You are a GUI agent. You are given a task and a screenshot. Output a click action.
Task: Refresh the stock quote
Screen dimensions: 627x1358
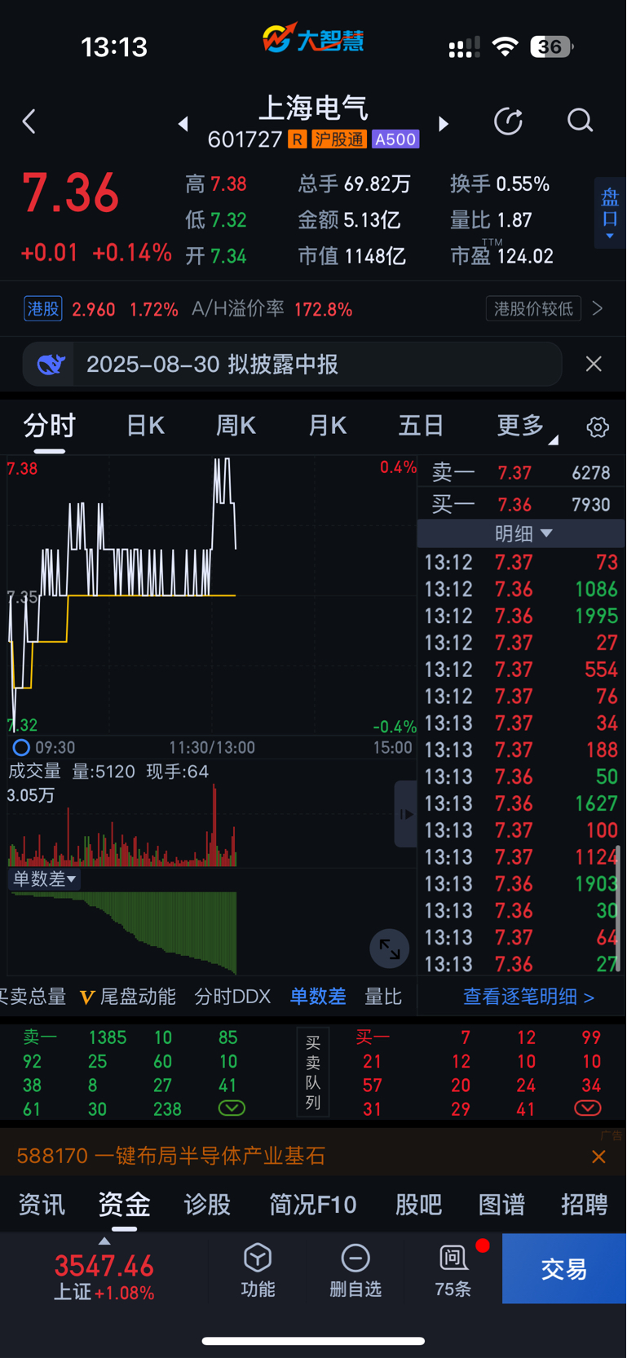(509, 122)
